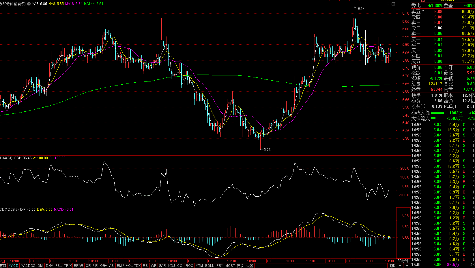Viewport: 475px width, 268px height.
Task: Switch to the SAR indicator tab
Action: pos(162,266)
